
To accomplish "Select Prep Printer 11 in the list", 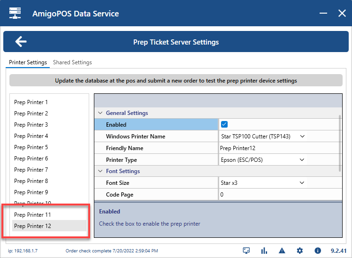I will point(32,215).
